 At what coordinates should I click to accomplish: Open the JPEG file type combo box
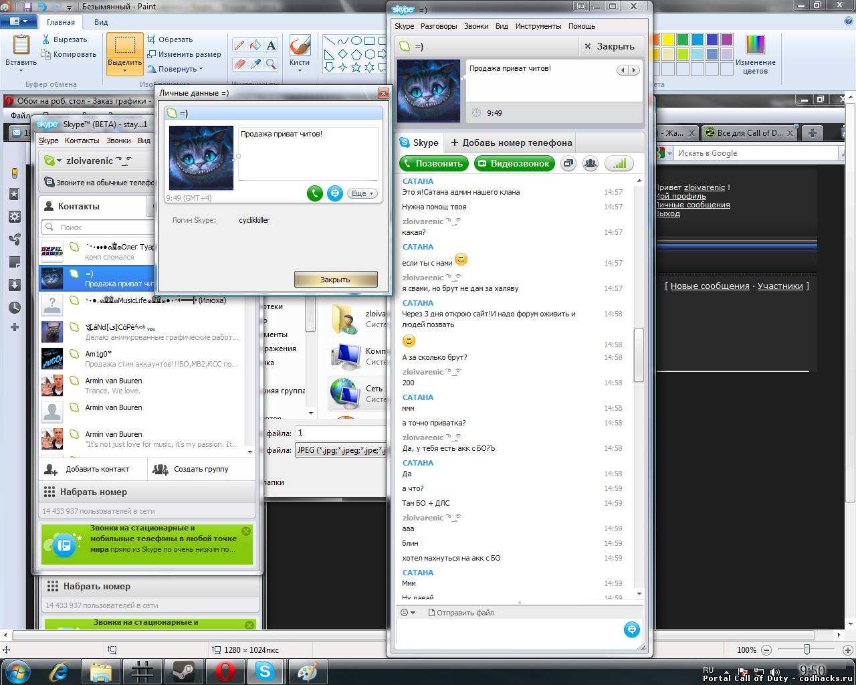coord(340,450)
